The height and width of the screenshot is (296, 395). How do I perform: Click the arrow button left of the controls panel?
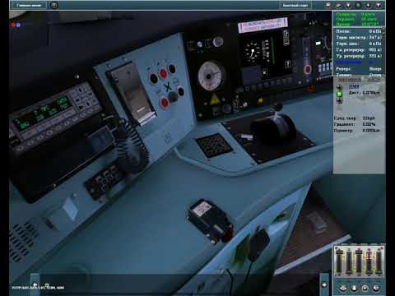coord(324,285)
